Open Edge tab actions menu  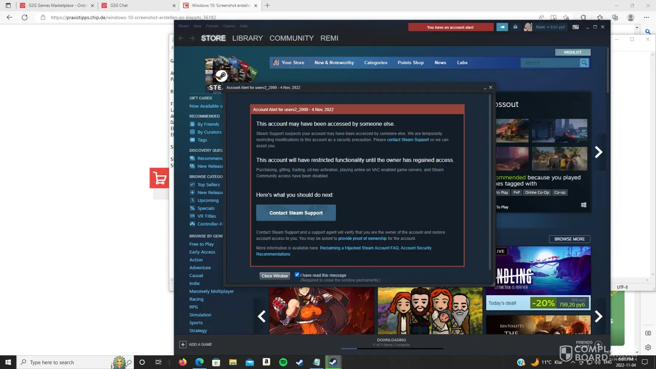tap(8, 6)
